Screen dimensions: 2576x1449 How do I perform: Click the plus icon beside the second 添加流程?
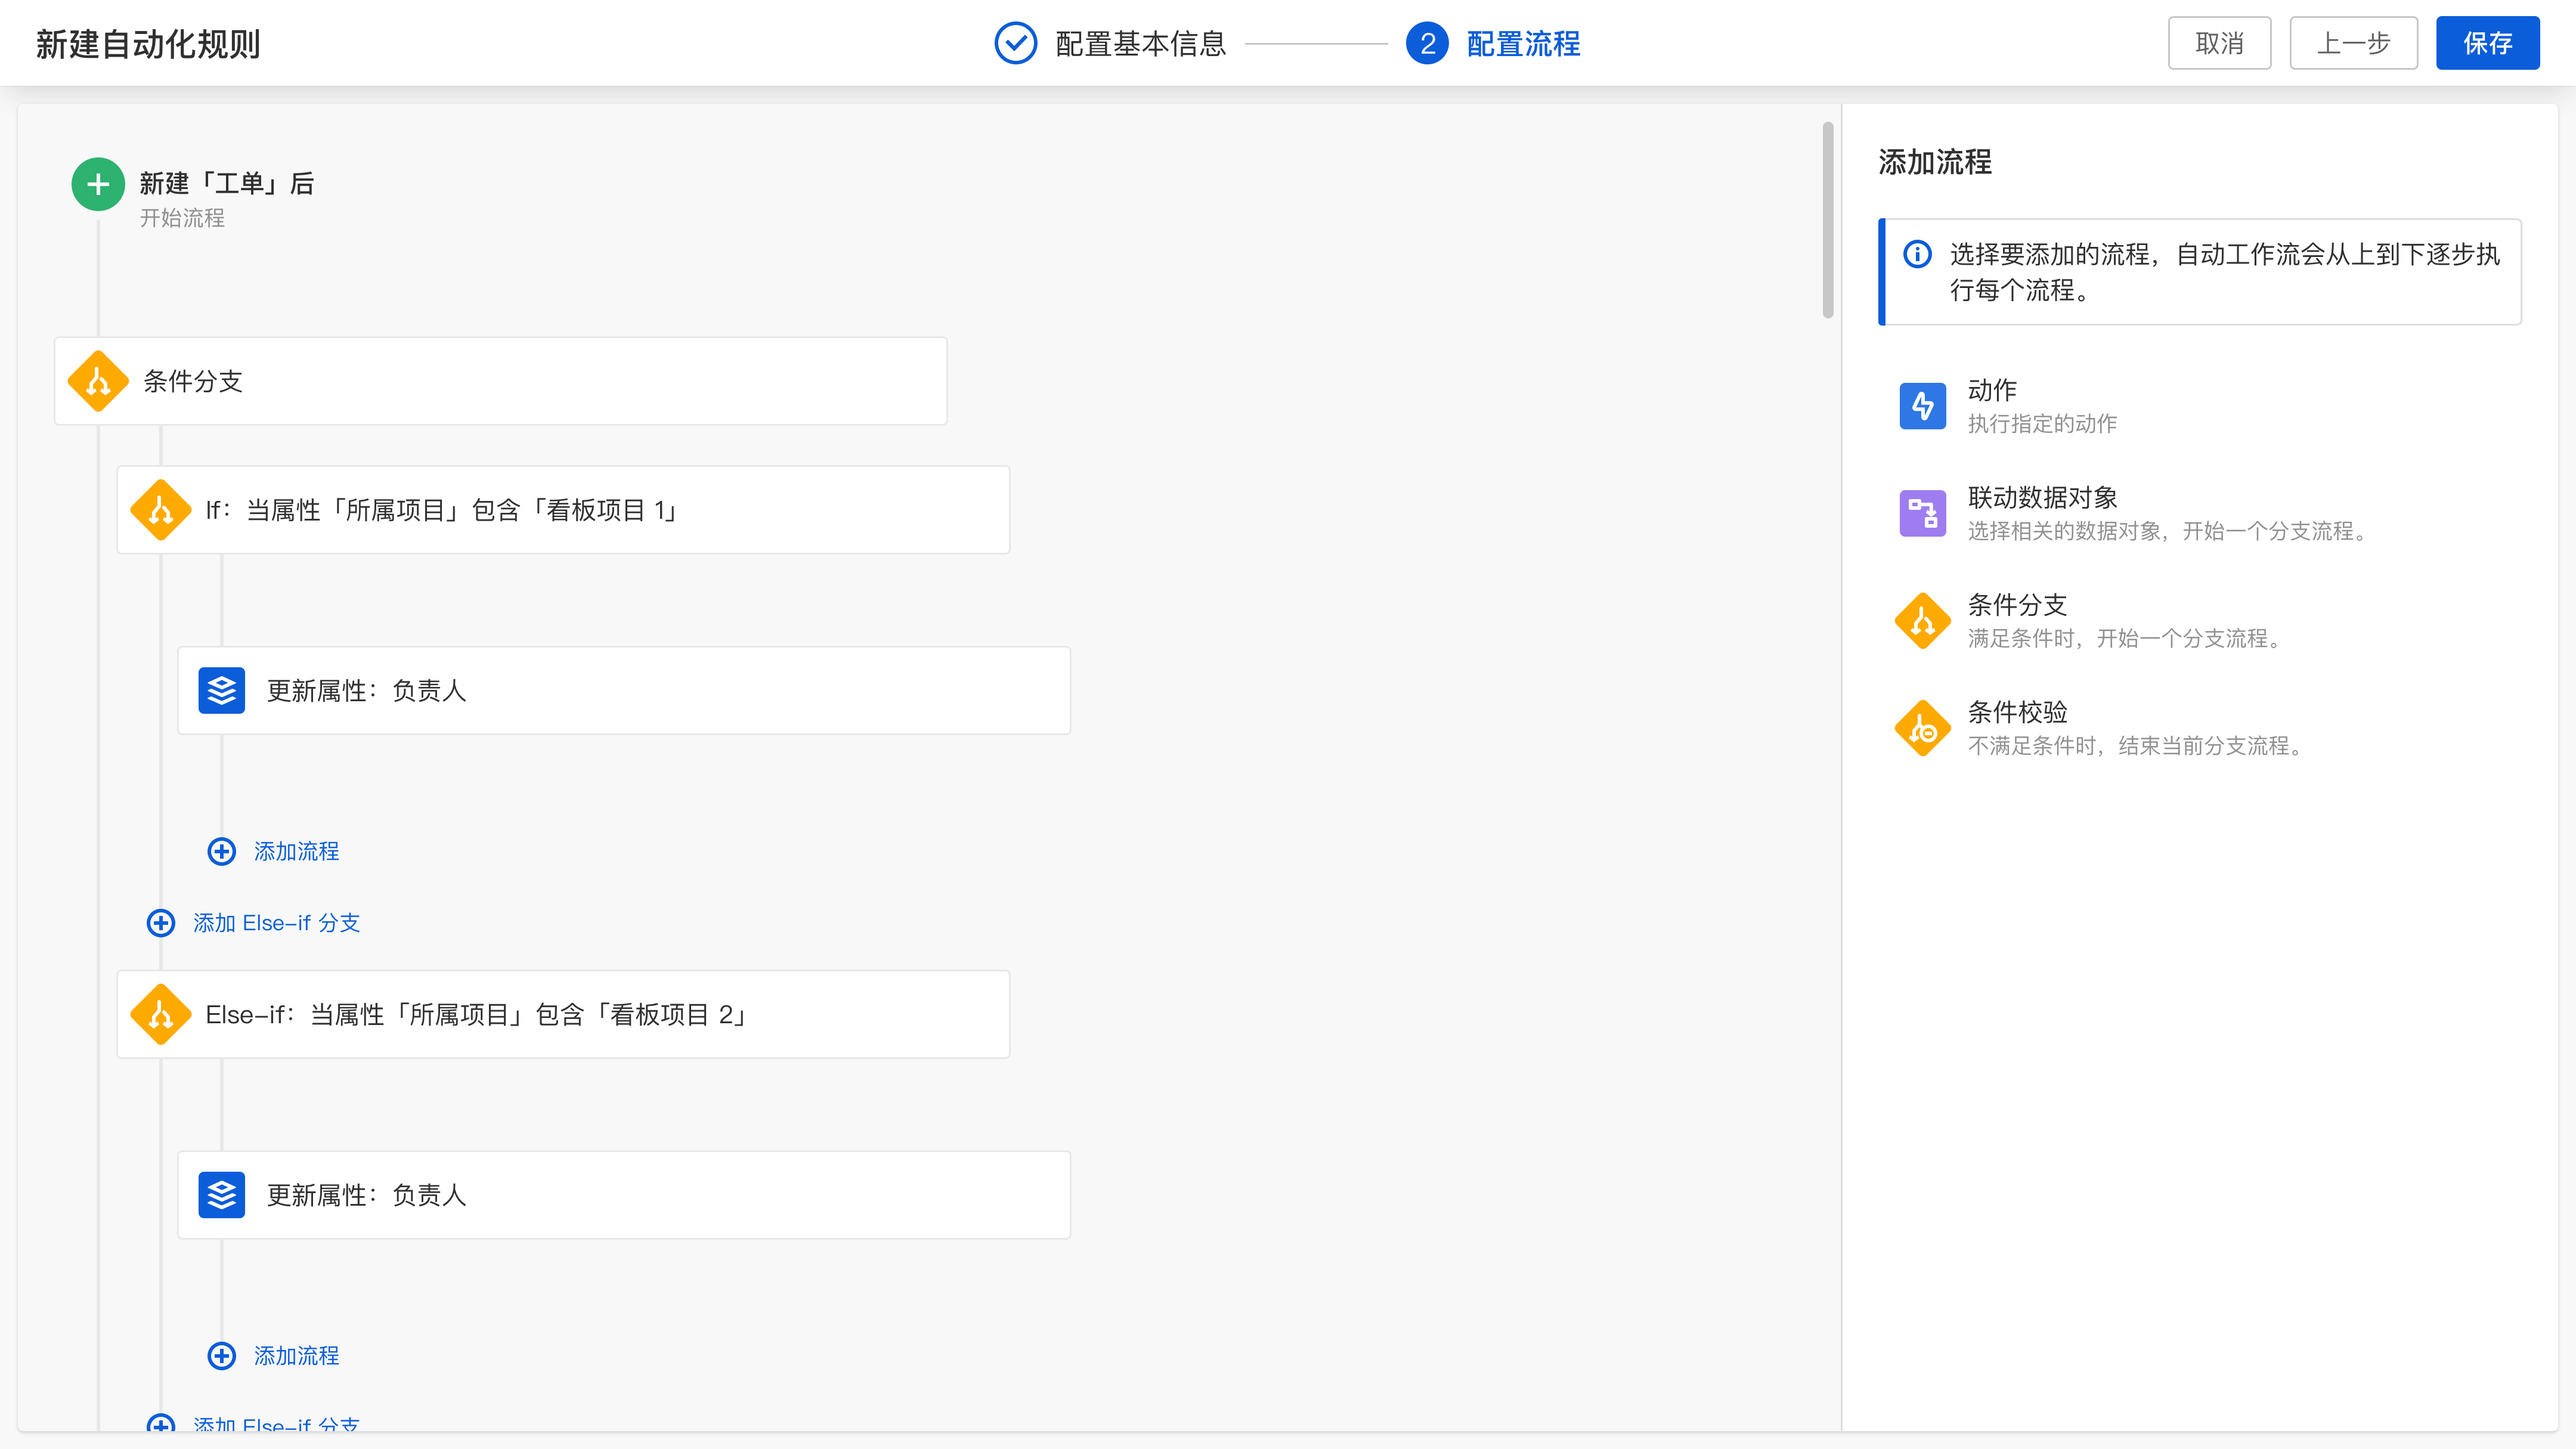point(222,1355)
